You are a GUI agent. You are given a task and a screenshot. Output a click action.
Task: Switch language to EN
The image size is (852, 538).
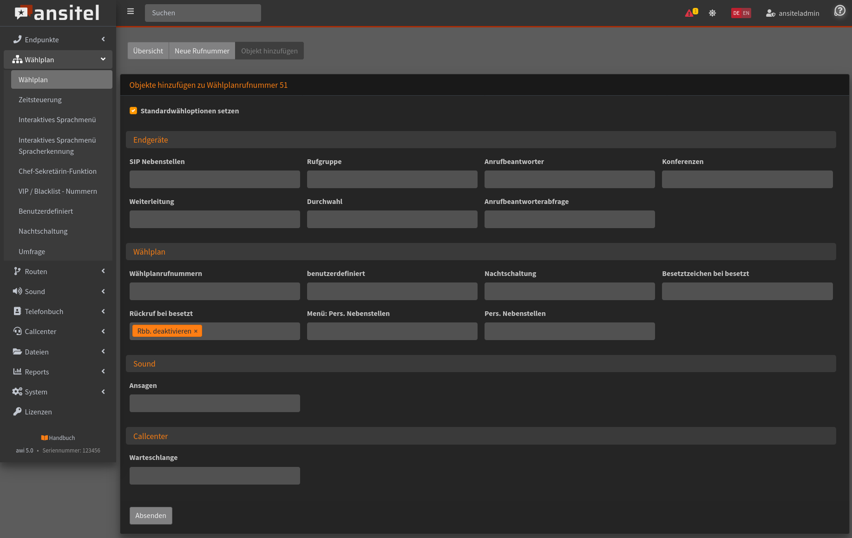click(x=746, y=13)
